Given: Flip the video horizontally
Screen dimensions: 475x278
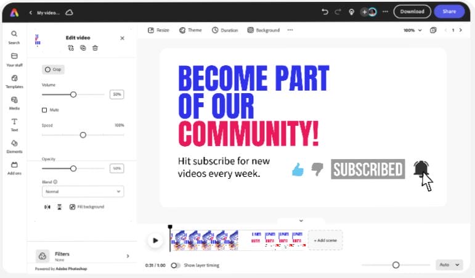Looking at the screenshot, I should pos(47,206).
